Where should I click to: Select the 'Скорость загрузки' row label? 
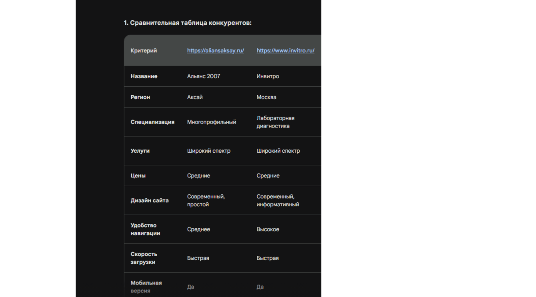(144, 258)
